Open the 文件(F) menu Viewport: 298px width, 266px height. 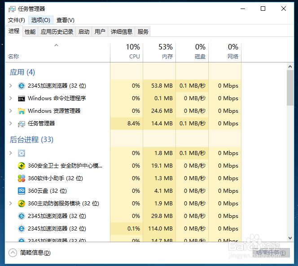(x=17, y=20)
